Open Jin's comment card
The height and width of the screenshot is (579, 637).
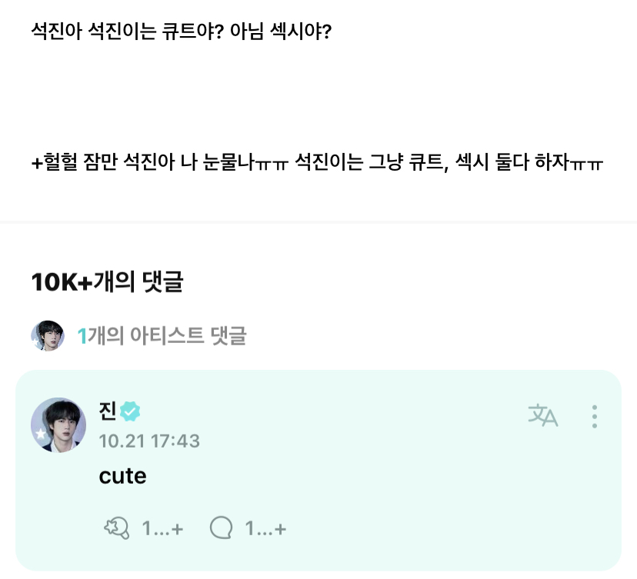(x=318, y=469)
